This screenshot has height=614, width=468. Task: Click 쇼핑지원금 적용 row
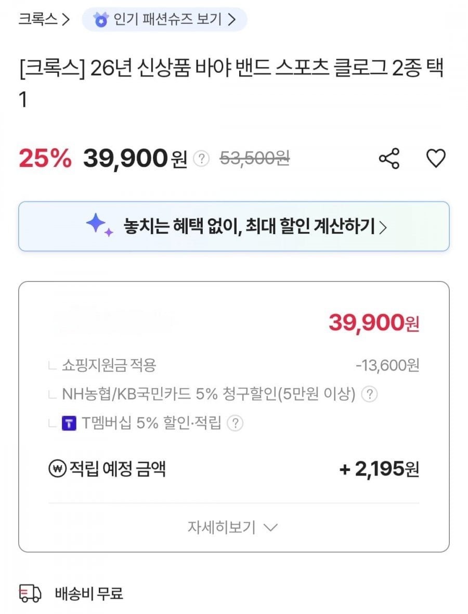[109, 365]
